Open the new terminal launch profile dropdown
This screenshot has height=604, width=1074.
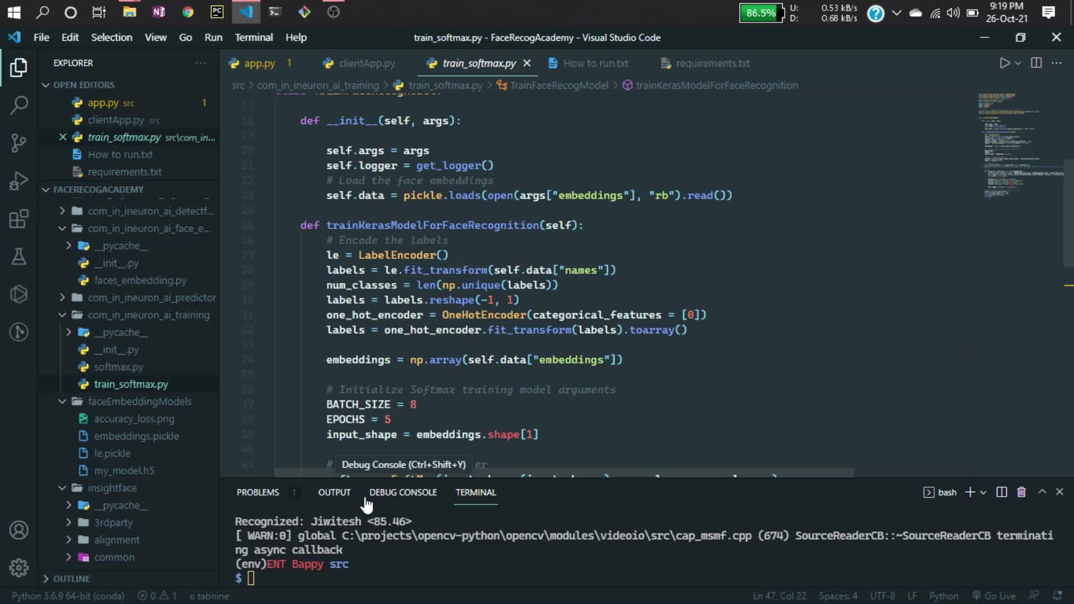coord(983,492)
